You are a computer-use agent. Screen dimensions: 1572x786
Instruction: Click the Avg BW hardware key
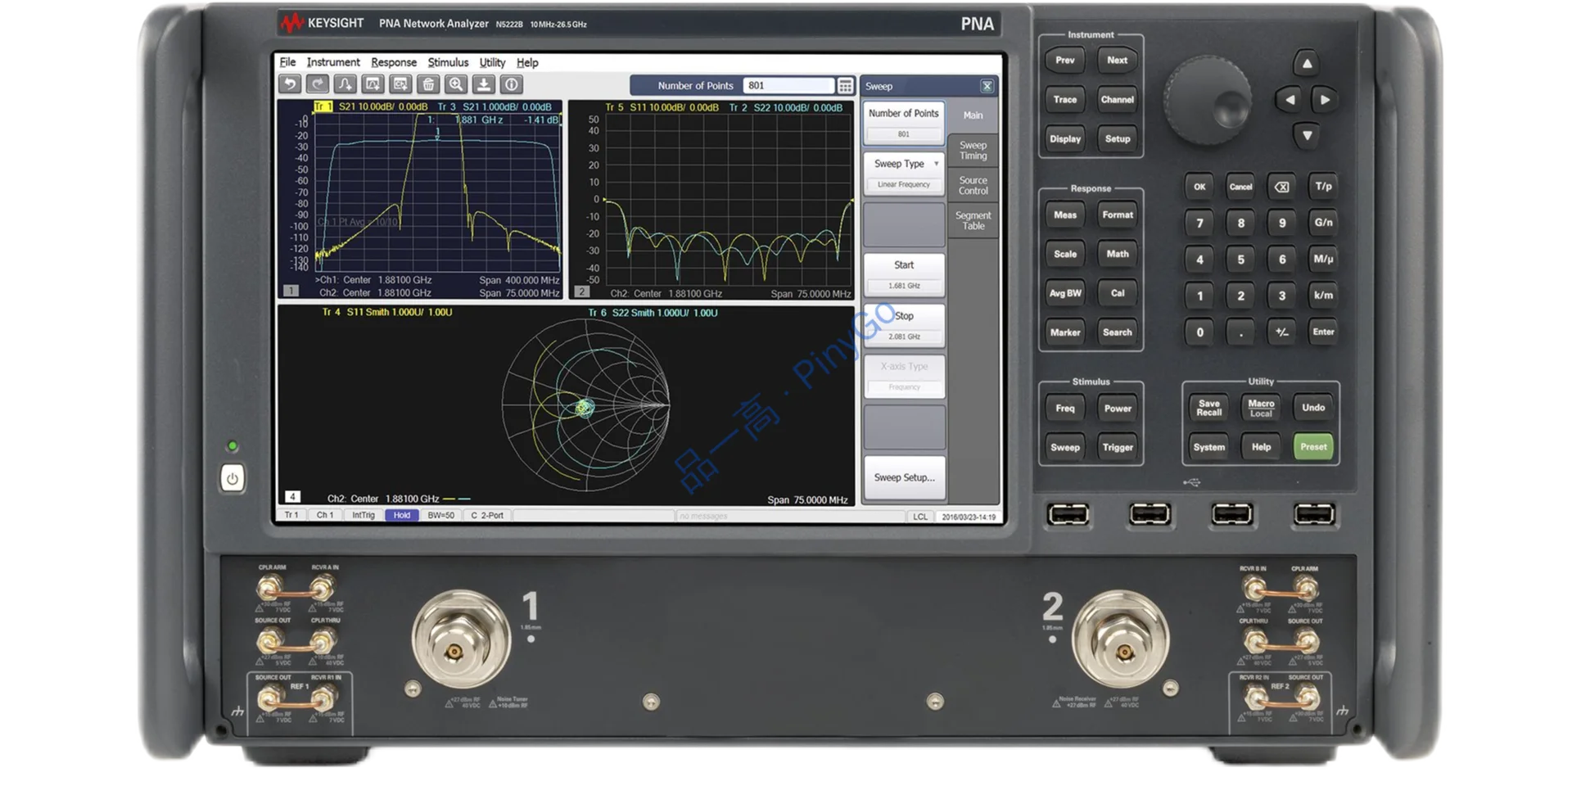click(1065, 293)
